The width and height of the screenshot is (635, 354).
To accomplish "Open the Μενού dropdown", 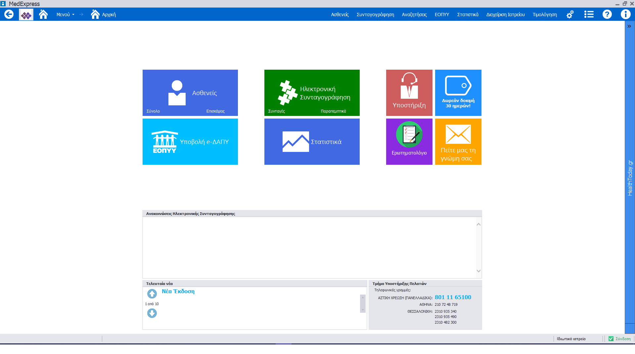I will pyautogui.click(x=65, y=15).
